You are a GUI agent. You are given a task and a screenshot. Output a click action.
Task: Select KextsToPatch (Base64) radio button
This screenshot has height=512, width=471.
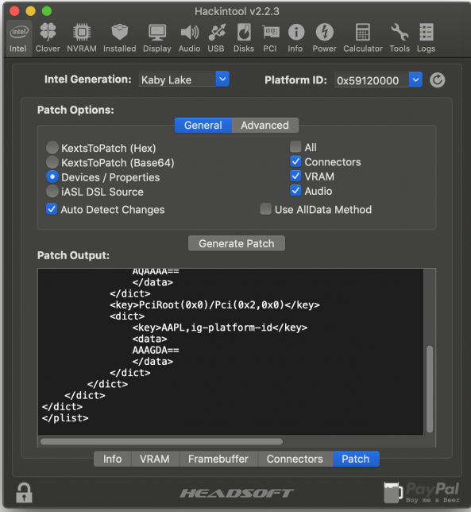[52, 162]
